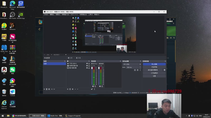This screenshot has width=211, height=118.
Task: Open the Help (H) menu
Action: [97, 15]
